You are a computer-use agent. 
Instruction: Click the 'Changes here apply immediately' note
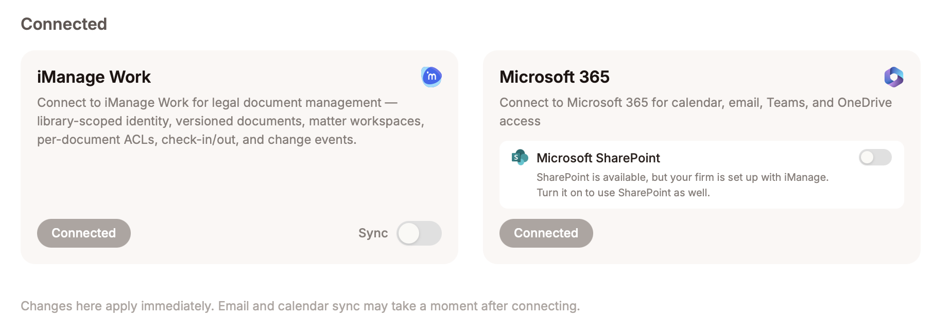(300, 306)
